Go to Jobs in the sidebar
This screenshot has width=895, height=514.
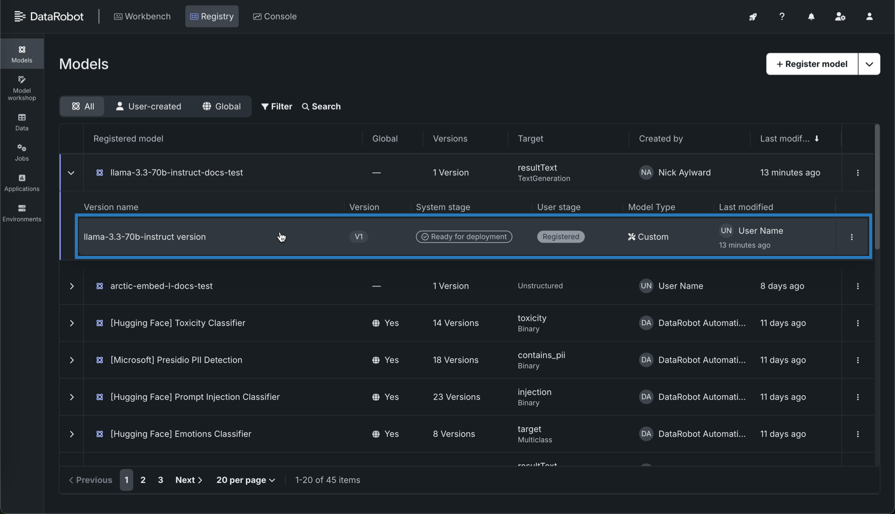22,153
